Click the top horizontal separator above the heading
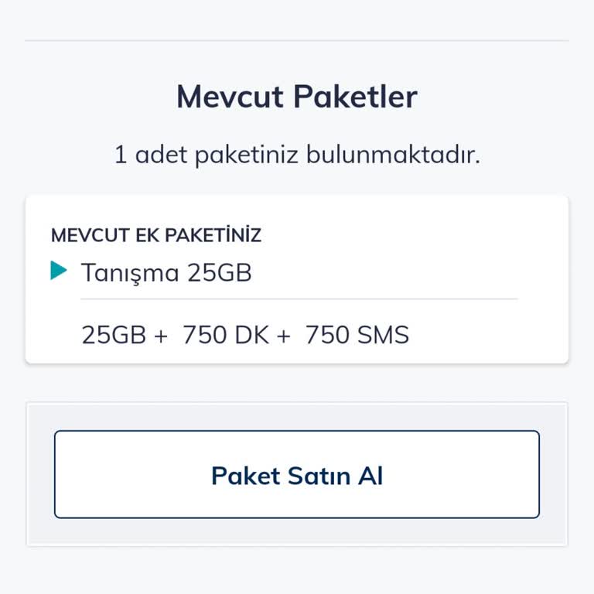 [297, 40]
